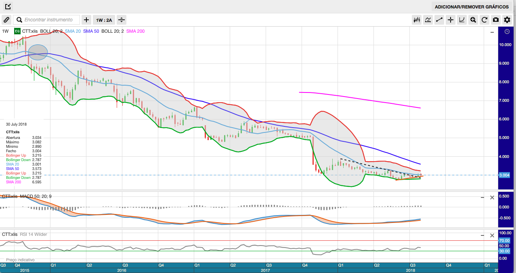Click the axis scale curve icon
The width and height of the screenshot is (516, 273).
point(462,20)
